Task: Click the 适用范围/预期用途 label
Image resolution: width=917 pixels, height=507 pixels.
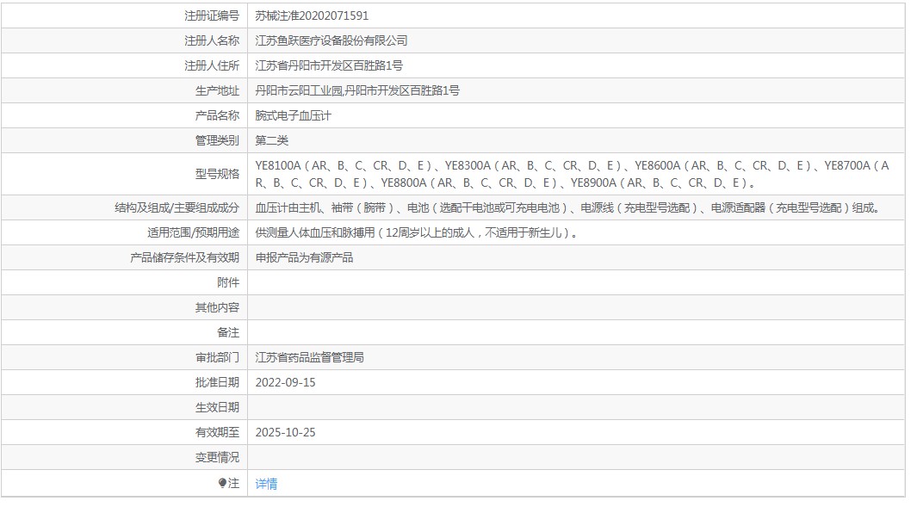Action: click(x=193, y=232)
